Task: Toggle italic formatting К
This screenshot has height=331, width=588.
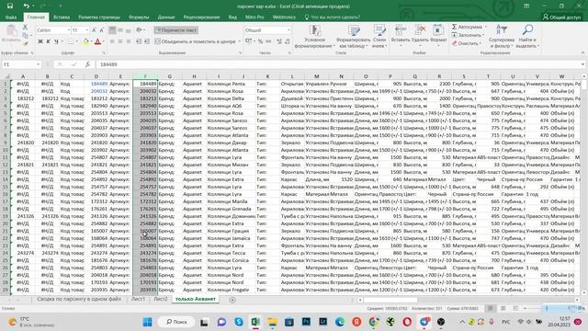Action: pyautogui.click(x=48, y=41)
